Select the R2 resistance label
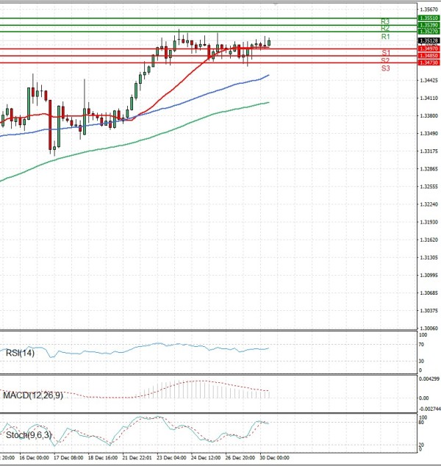 click(x=385, y=29)
